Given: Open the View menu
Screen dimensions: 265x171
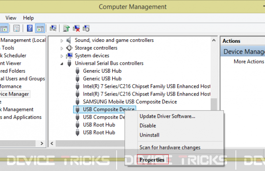Looking at the screenshot, I should 11,18.
